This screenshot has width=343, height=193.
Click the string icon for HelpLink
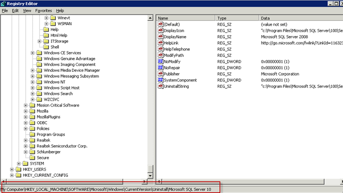tap(160, 43)
